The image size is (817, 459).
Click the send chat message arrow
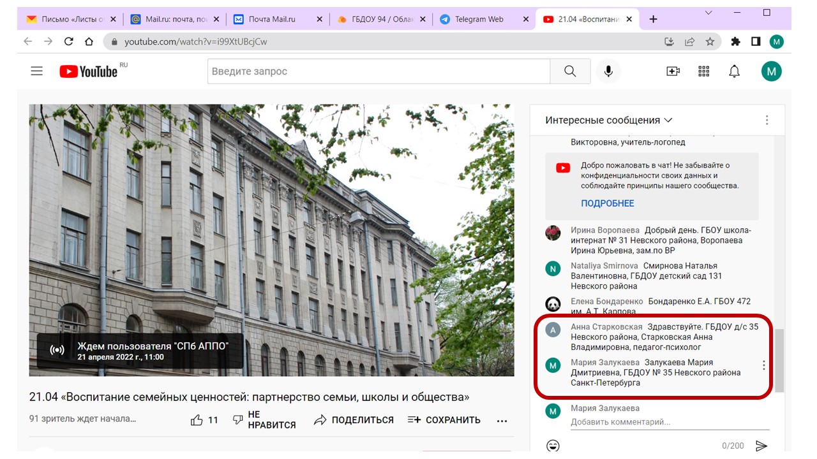coord(760,446)
